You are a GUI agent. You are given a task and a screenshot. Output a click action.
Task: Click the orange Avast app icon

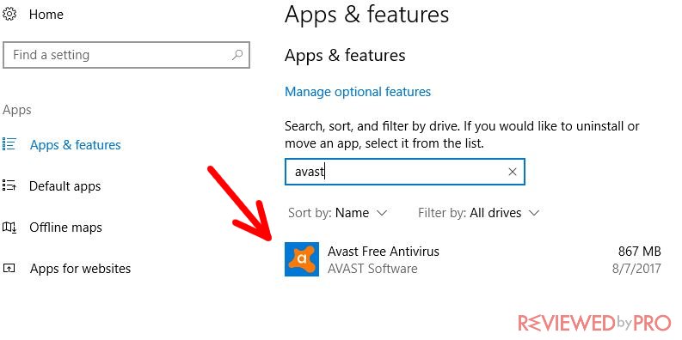[x=301, y=259]
